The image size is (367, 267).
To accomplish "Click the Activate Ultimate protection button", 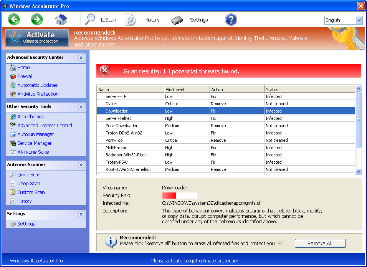I will click(x=37, y=38).
